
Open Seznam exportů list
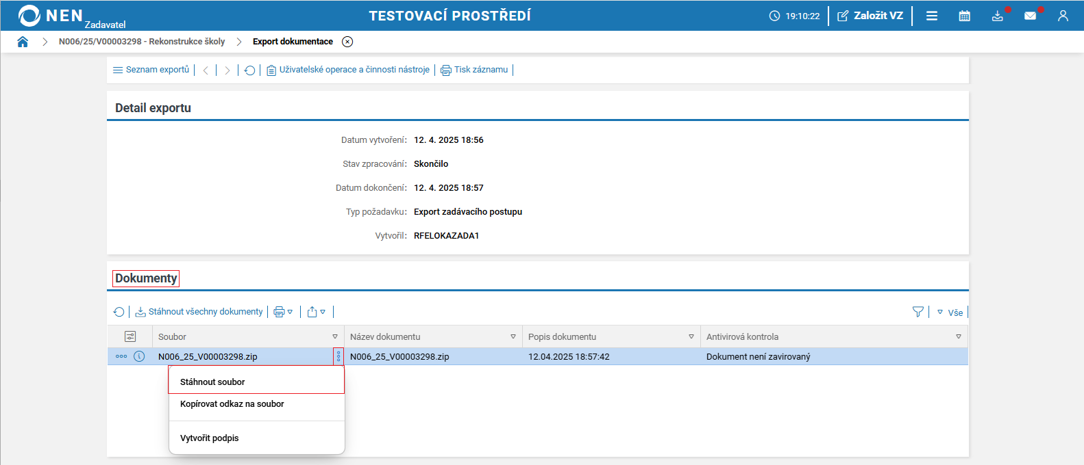pos(151,70)
